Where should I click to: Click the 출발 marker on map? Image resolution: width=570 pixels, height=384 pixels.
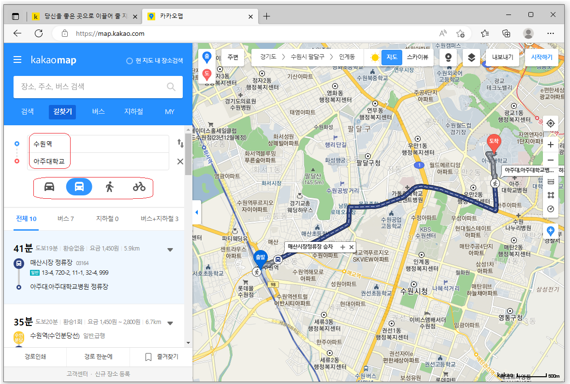coord(260,258)
